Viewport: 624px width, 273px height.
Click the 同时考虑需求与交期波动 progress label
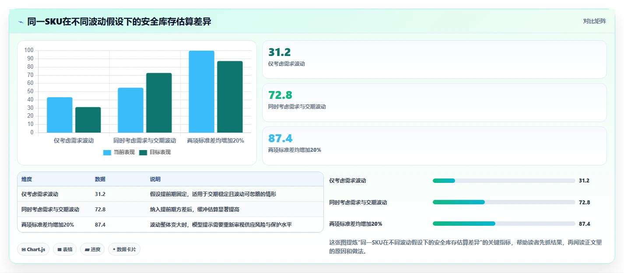pos(358,203)
